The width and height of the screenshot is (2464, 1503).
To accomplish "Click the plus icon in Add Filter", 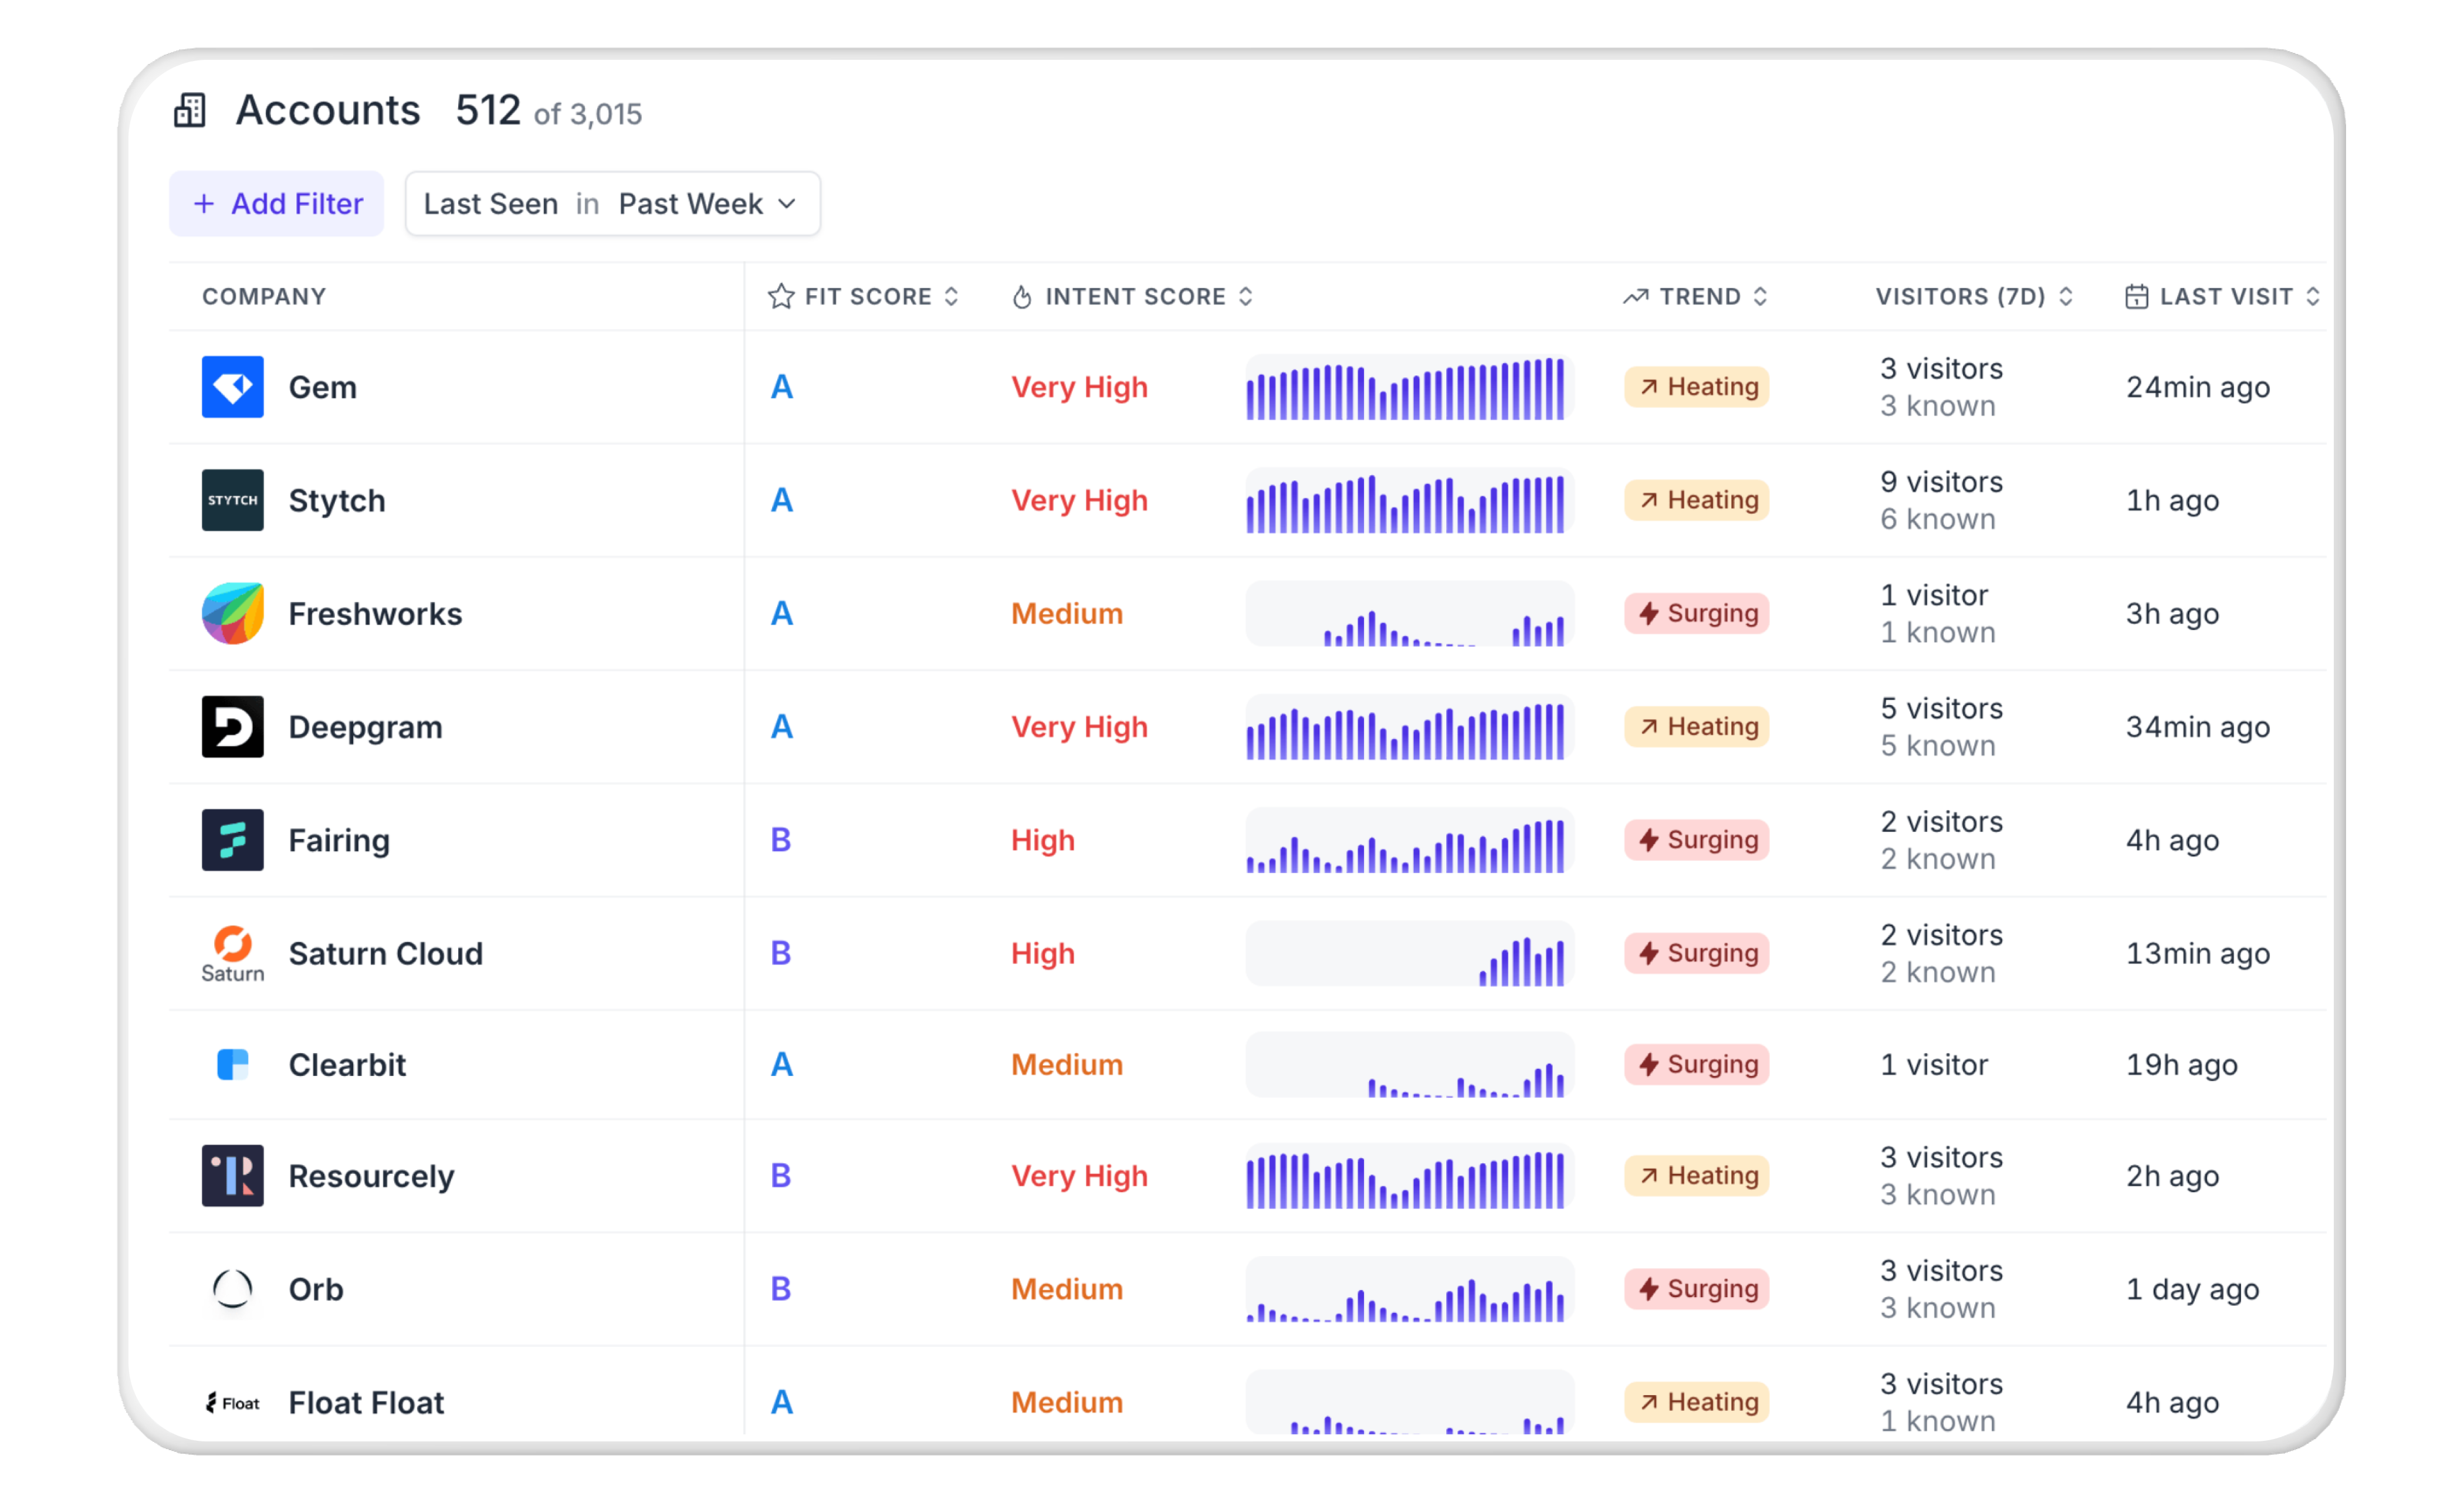I will 204,204.
